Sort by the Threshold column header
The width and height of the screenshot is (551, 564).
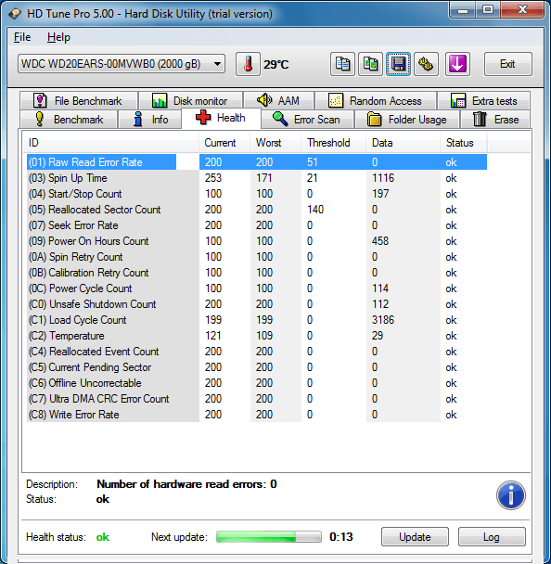click(x=333, y=143)
